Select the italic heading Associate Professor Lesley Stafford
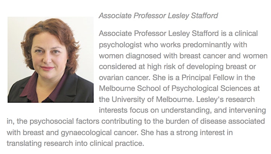The image size is (271, 154). 158,16
